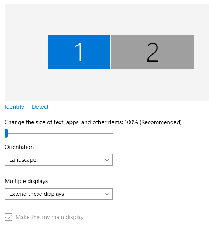Toggle the Make this my main display checkbox
This screenshot has height=228, width=209.
point(9,217)
